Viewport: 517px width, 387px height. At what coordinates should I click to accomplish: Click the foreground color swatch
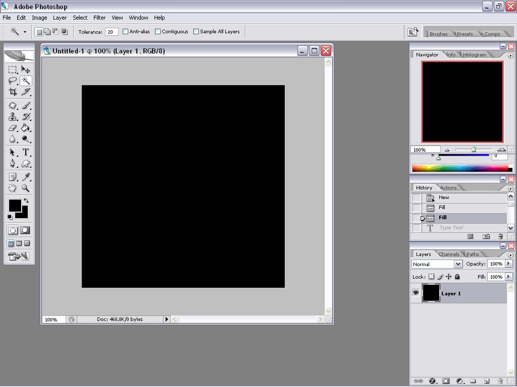pyautogui.click(x=15, y=206)
